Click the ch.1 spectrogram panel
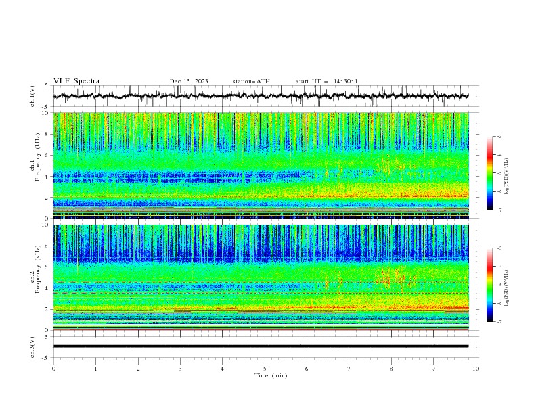536x414 pixels. pos(261,165)
